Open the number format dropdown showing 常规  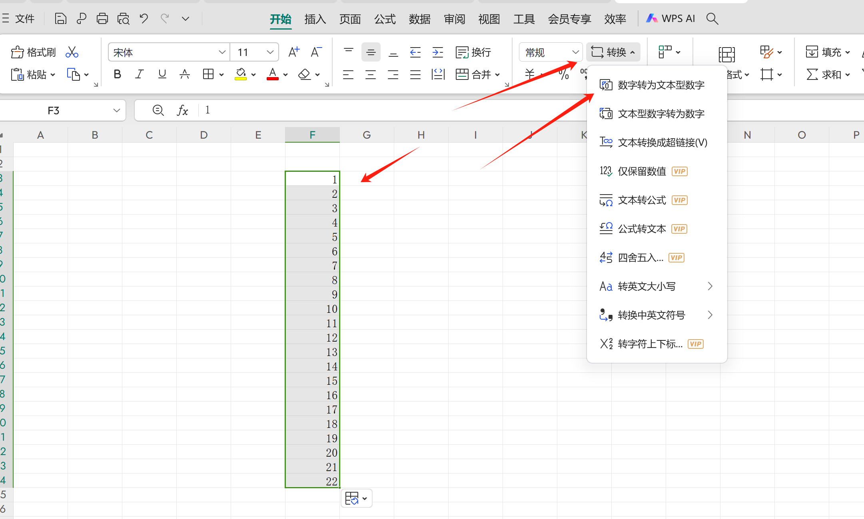[551, 52]
